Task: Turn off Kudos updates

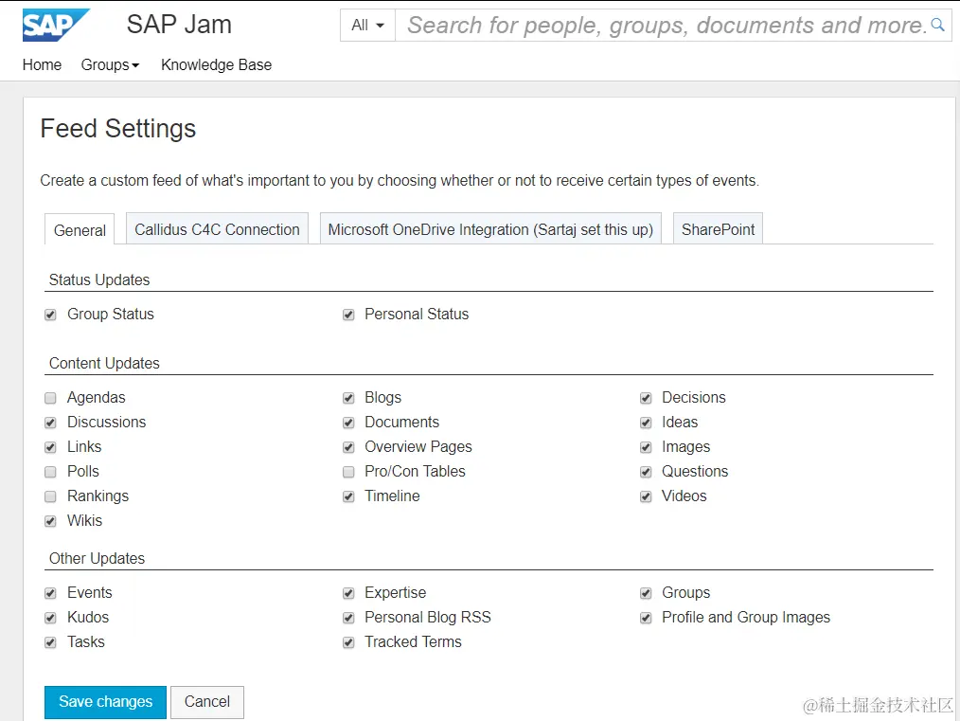Action: pyautogui.click(x=51, y=618)
